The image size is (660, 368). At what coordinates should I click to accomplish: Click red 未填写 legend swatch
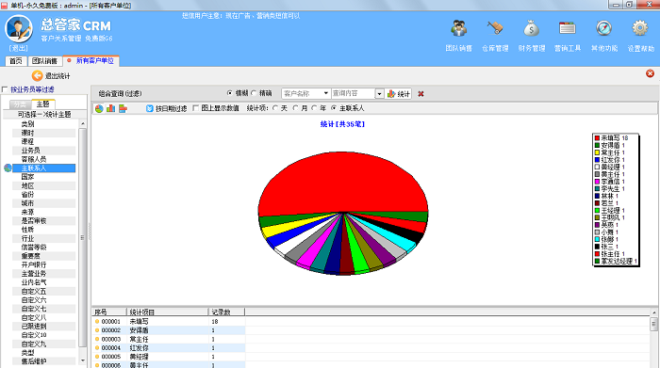[597, 137]
